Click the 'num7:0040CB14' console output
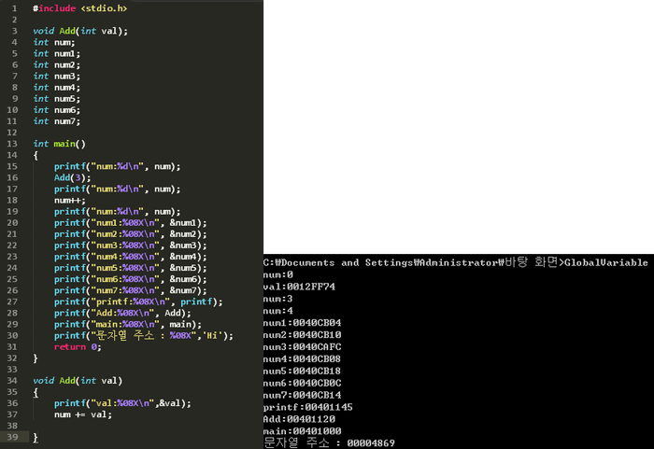The width and height of the screenshot is (654, 449). 302,395
